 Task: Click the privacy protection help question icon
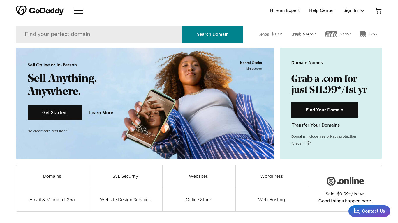pyautogui.click(x=309, y=143)
